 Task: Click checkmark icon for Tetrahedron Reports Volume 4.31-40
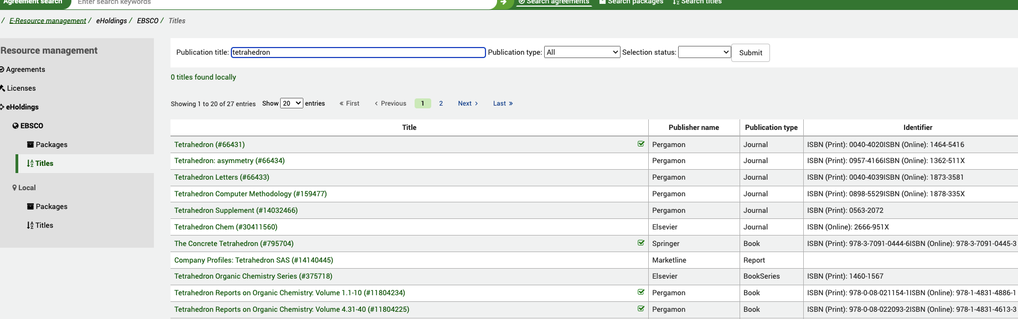point(641,309)
